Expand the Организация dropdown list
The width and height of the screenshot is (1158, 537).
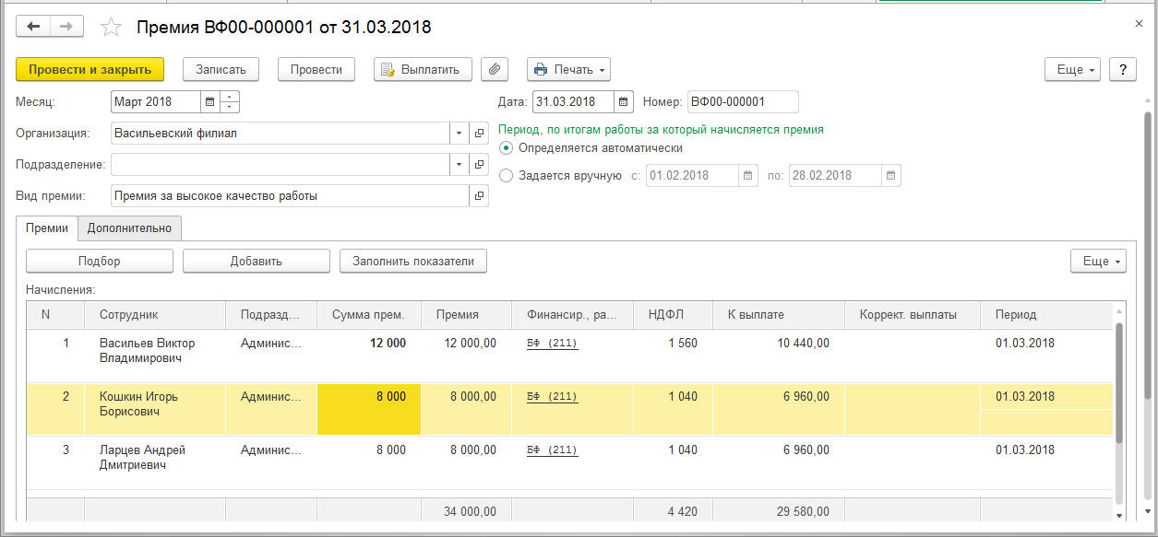pyautogui.click(x=459, y=134)
